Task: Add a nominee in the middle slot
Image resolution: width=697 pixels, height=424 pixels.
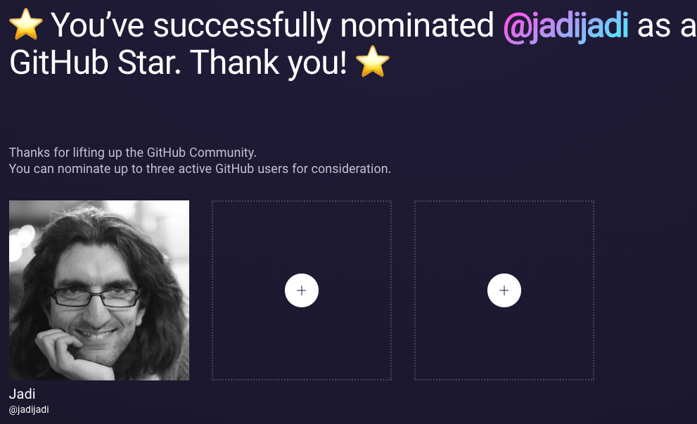Action: click(302, 290)
